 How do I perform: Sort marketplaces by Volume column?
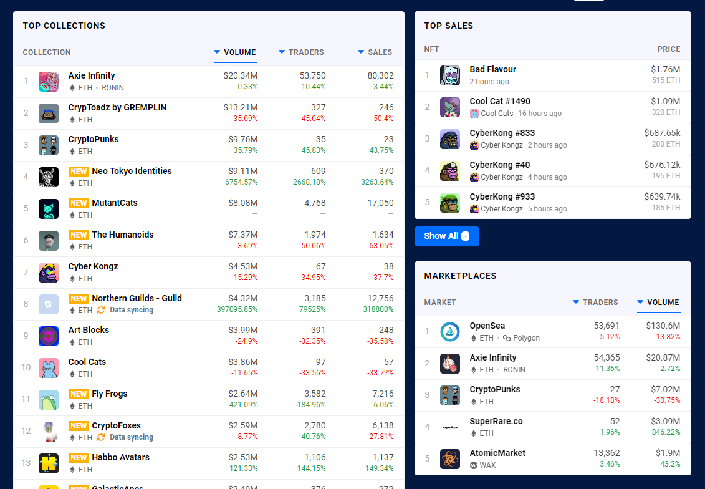(658, 303)
